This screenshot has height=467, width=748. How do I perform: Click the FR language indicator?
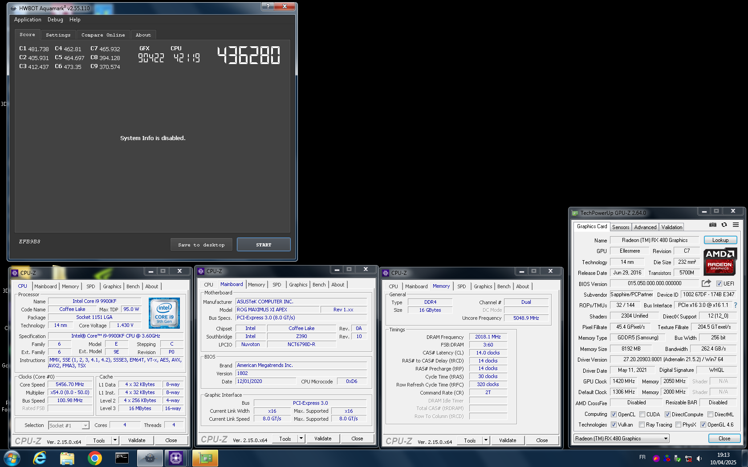(642, 457)
